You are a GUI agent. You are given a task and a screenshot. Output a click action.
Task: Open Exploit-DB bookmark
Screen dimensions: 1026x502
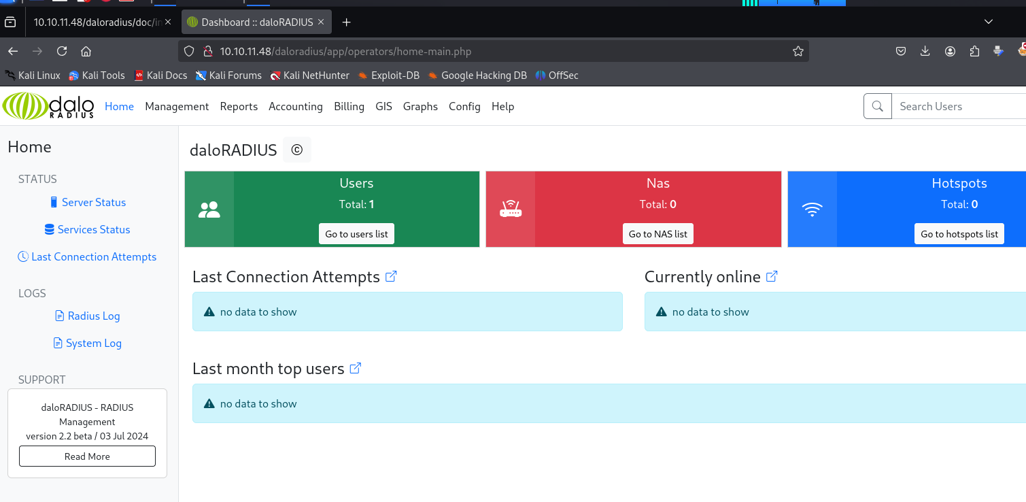coord(389,76)
